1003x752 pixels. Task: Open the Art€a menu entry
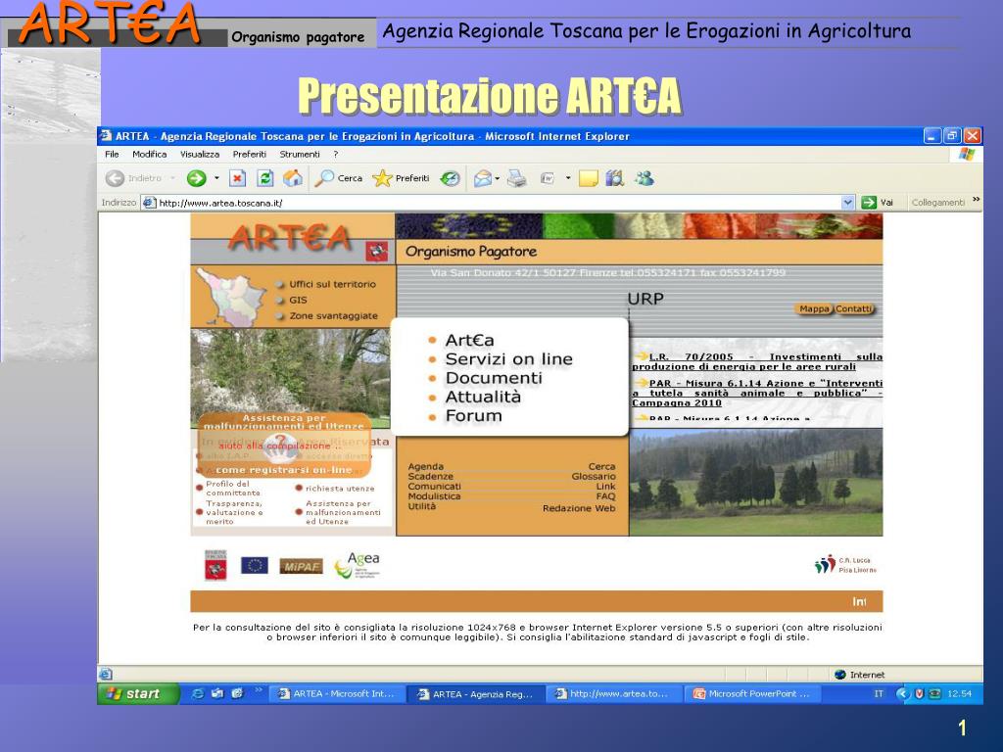[x=469, y=340]
